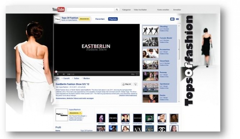The image size is (240, 139).
Task: Select the Shooting playlist thumbnail
Action: 150,30
